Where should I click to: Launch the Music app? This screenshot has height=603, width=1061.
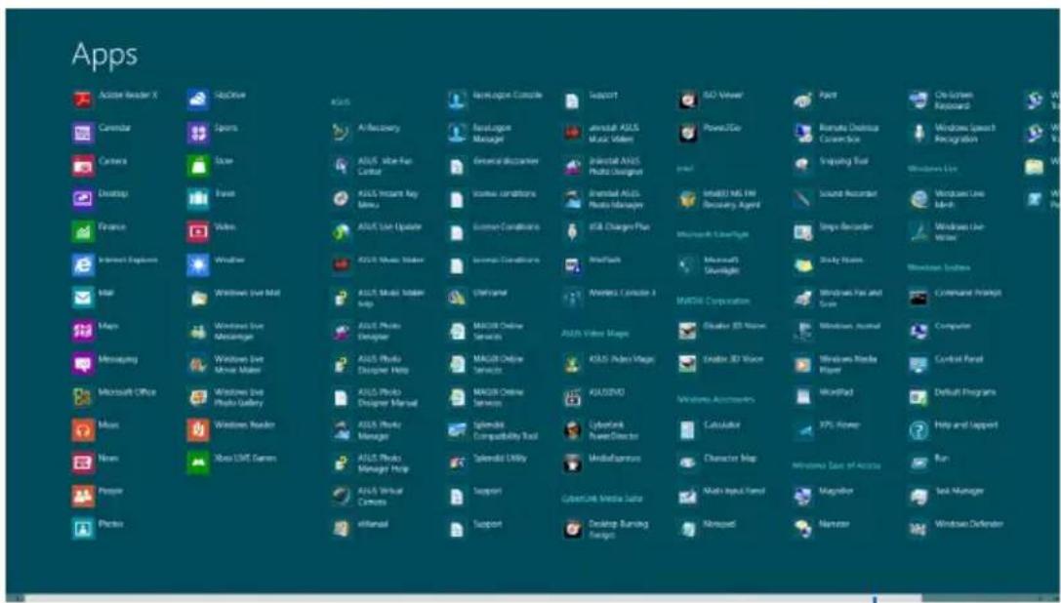[96, 429]
